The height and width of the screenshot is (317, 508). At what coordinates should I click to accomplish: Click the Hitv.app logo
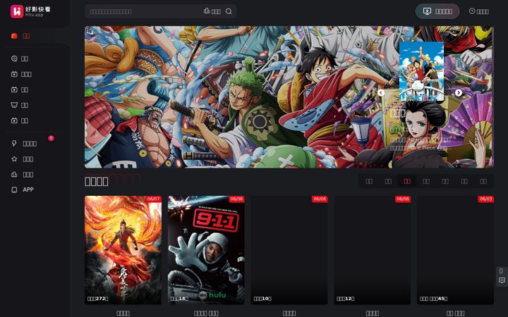click(30, 12)
